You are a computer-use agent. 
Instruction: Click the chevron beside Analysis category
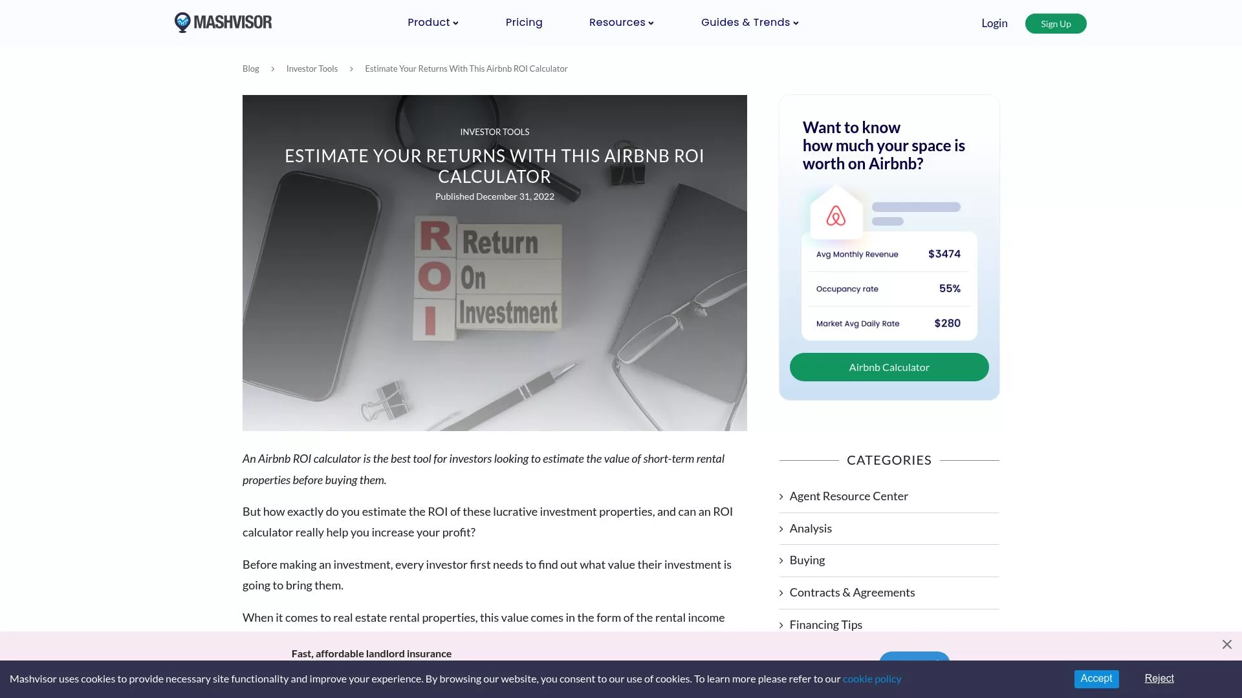pos(782,528)
